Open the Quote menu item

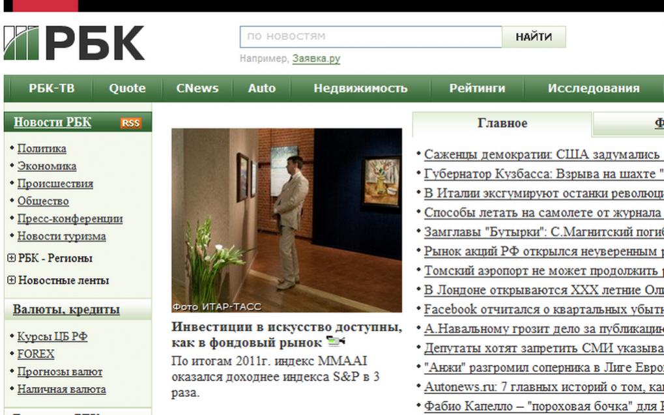pos(127,88)
